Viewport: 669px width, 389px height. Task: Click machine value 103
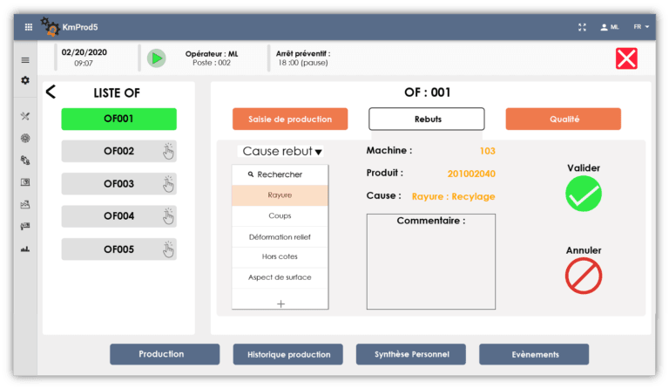pyautogui.click(x=487, y=151)
